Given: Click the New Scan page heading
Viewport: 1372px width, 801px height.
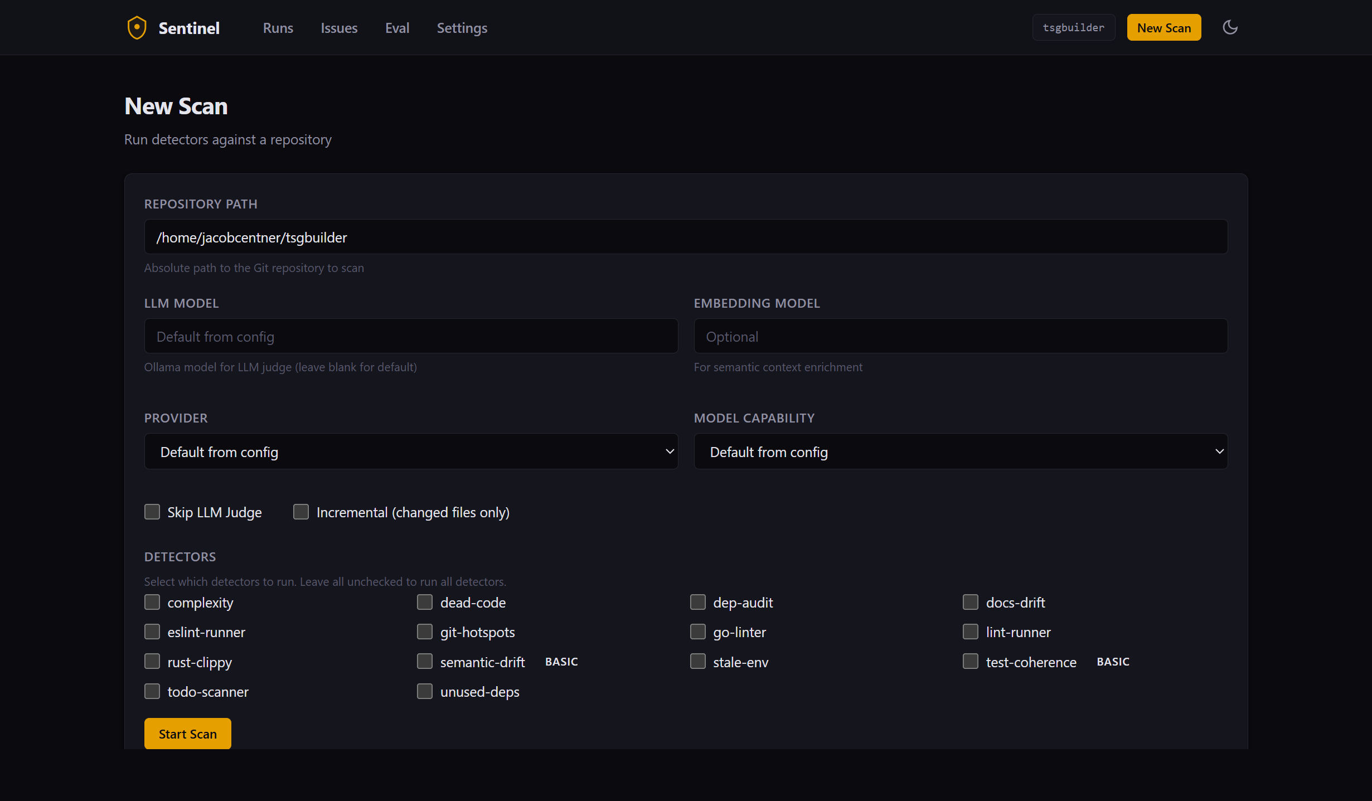Looking at the screenshot, I should tap(176, 106).
